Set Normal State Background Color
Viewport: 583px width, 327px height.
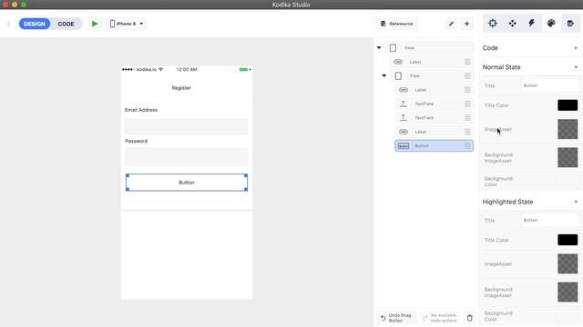[568, 182]
